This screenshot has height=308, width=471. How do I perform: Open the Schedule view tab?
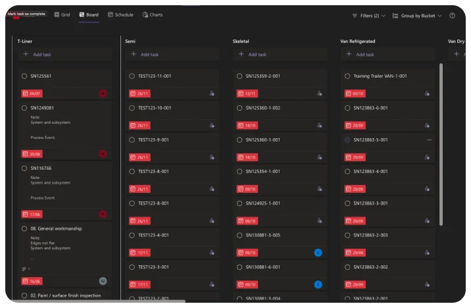tap(120, 14)
